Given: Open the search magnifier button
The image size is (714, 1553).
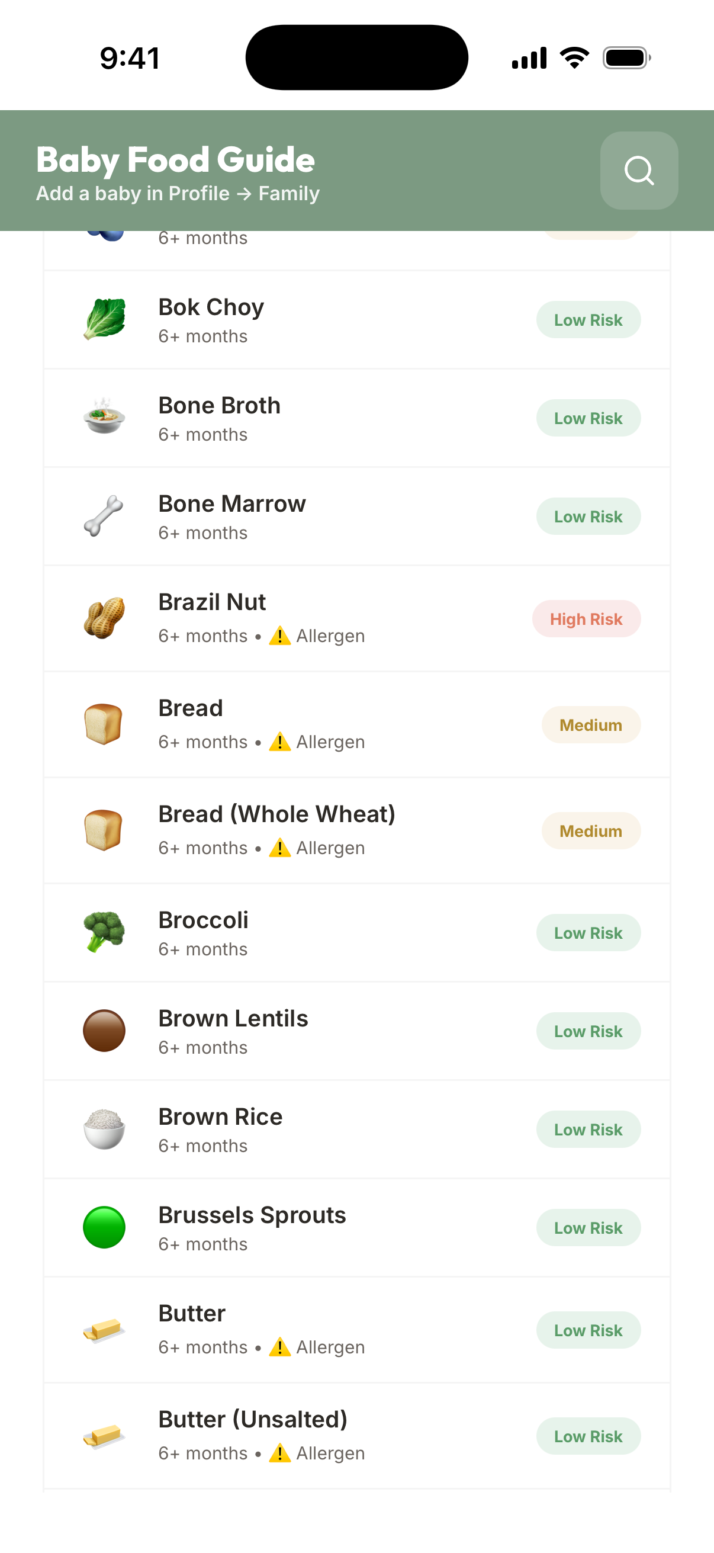Looking at the screenshot, I should pos(639,171).
